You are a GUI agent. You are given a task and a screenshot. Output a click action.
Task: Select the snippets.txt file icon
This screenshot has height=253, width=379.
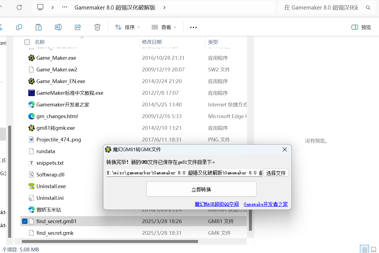(32, 163)
